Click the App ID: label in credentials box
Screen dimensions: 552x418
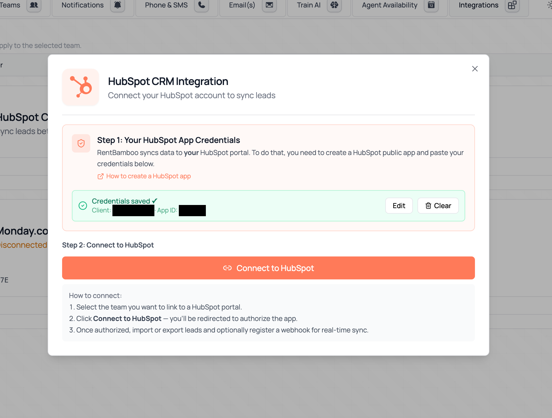tap(167, 210)
